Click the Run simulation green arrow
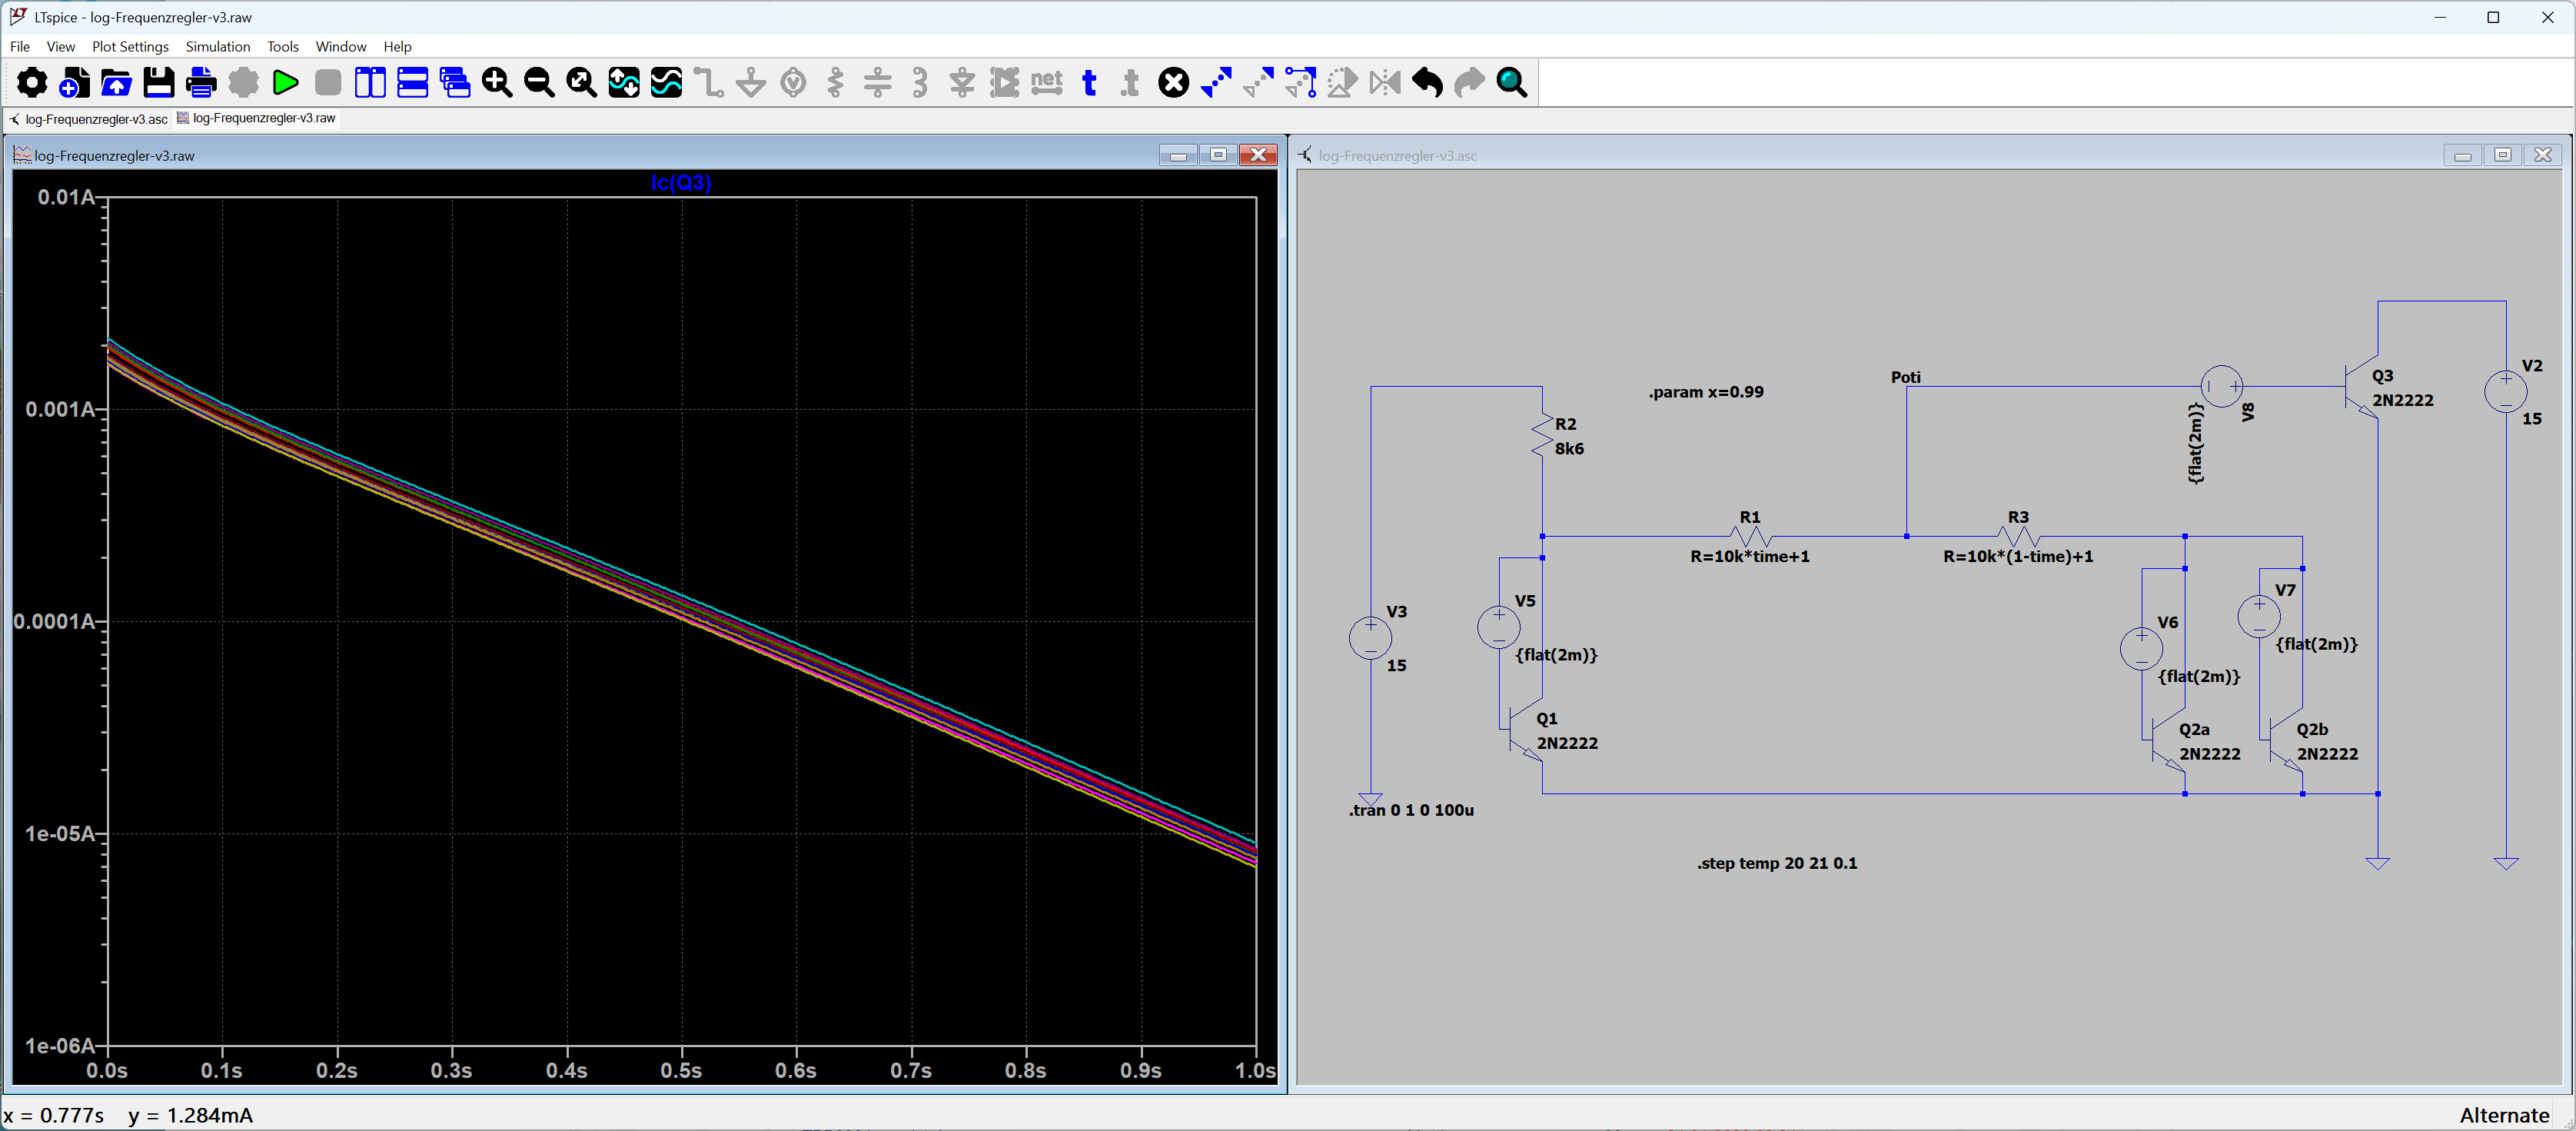The image size is (2576, 1131). 285,83
